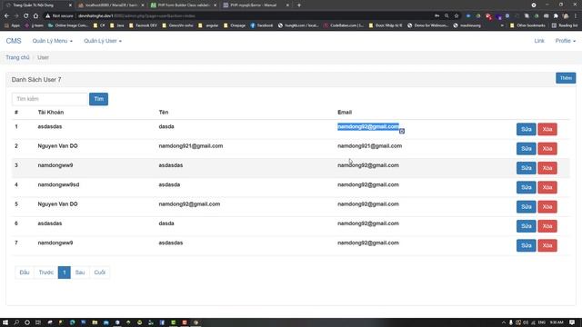
Task: Go to Trang chủ breadcrumb
Action: click(x=17, y=57)
